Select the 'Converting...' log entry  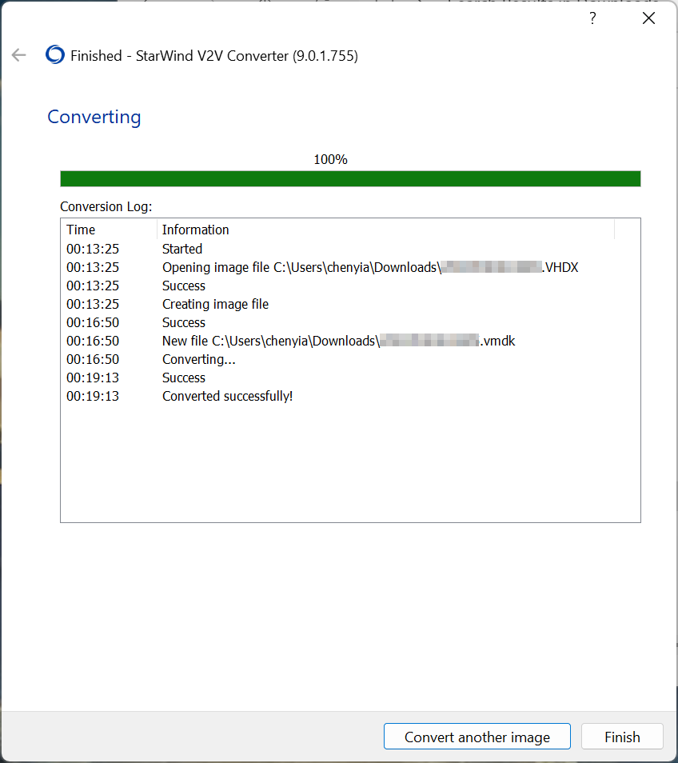[350, 359]
